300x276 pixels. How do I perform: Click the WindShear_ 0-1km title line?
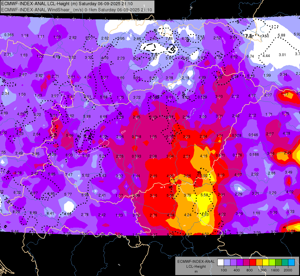pyautogui.click(x=77, y=10)
